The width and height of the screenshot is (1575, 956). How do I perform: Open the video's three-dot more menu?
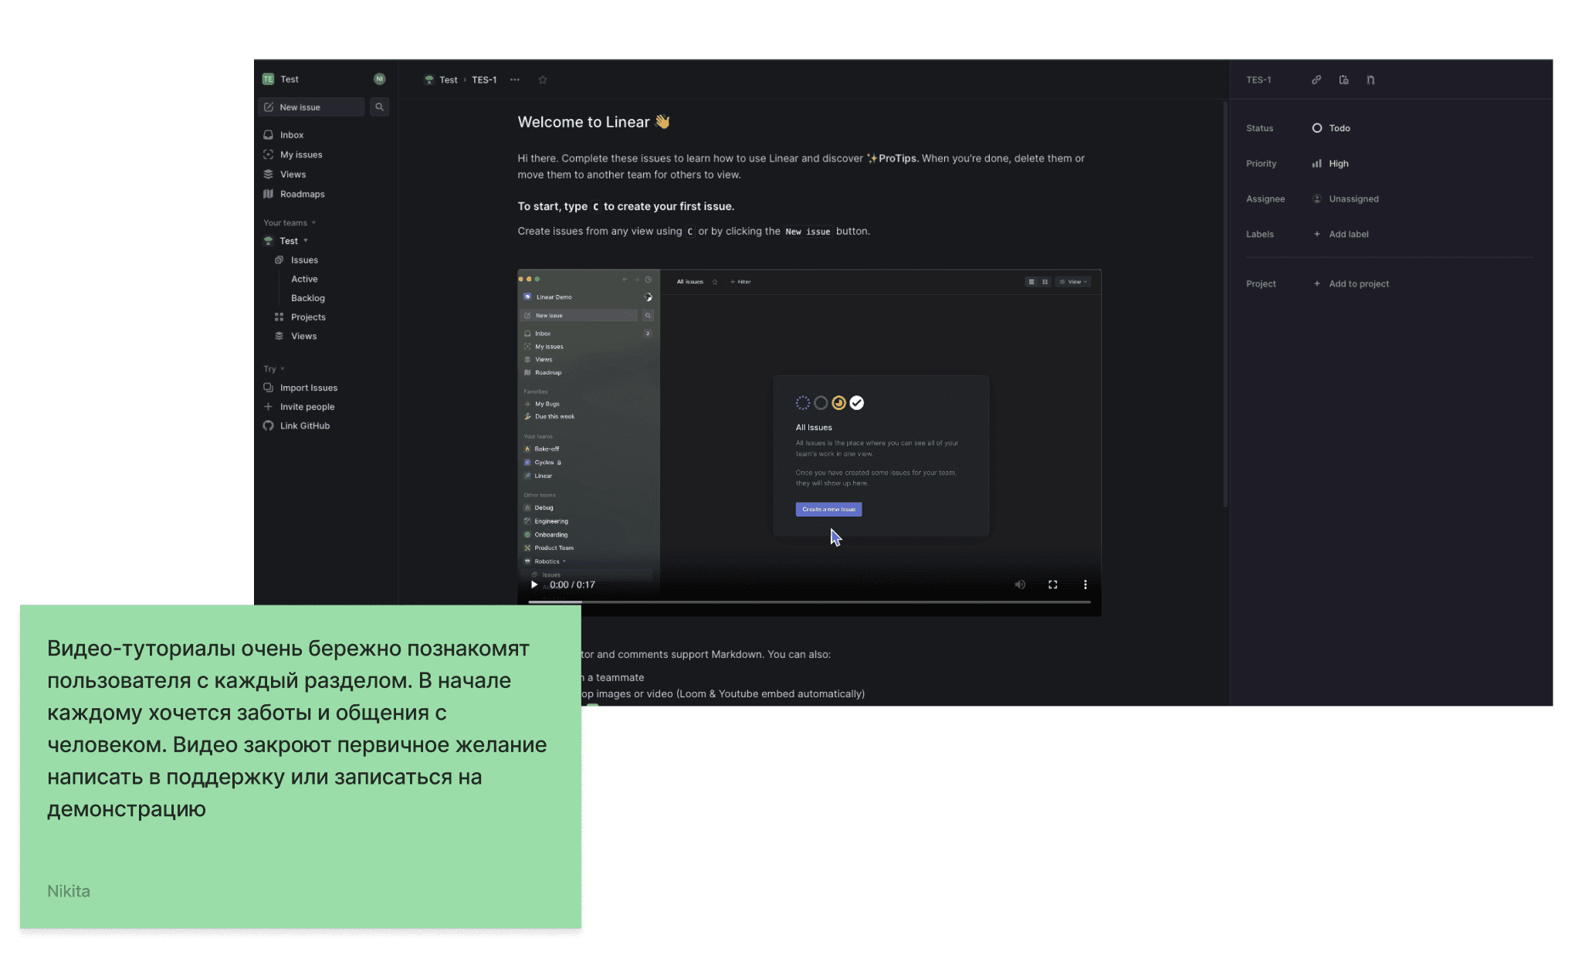tap(1085, 585)
